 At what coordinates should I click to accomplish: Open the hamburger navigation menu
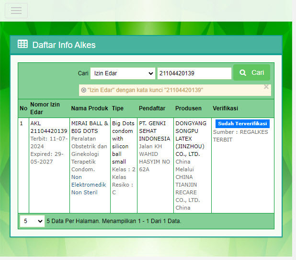coord(16,11)
